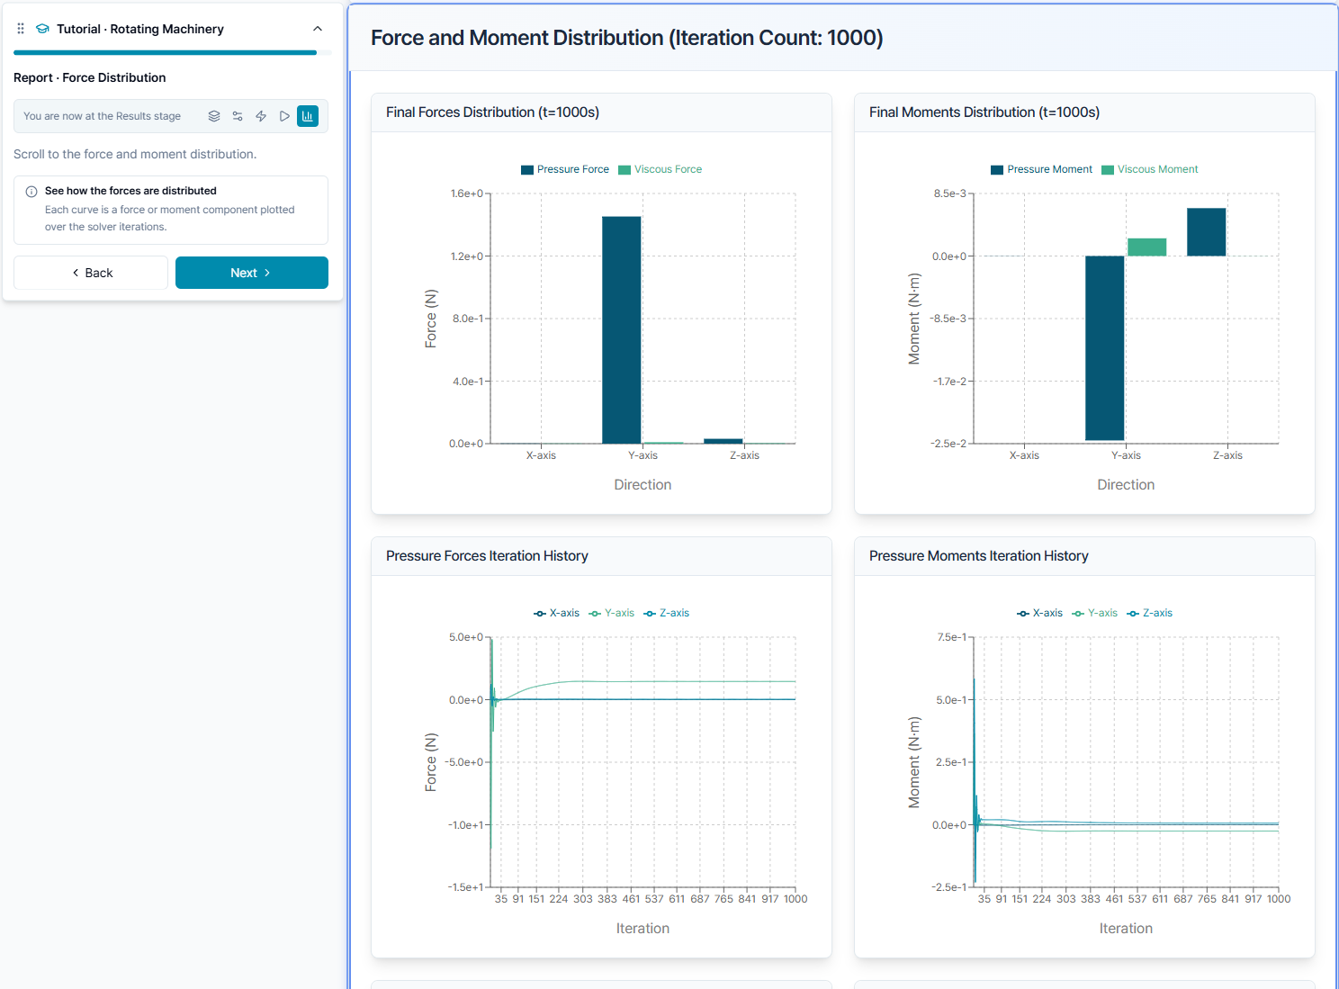This screenshot has width=1339, height=989.
Task: Go Back to the previous tutorial step
Action: tap(91, 273)
